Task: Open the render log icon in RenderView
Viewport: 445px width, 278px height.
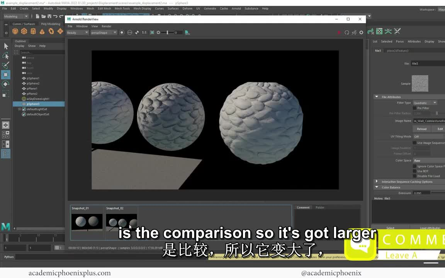Action: (x=187, y=32)
